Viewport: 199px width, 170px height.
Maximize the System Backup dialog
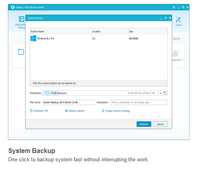(165, 18)
